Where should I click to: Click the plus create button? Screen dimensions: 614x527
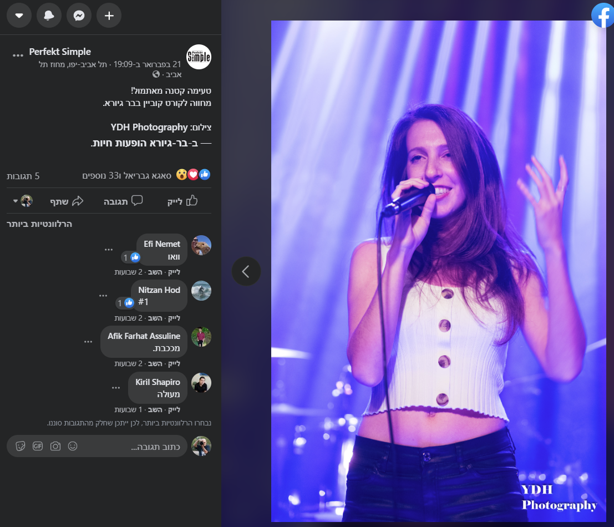(x=109, y=16)
